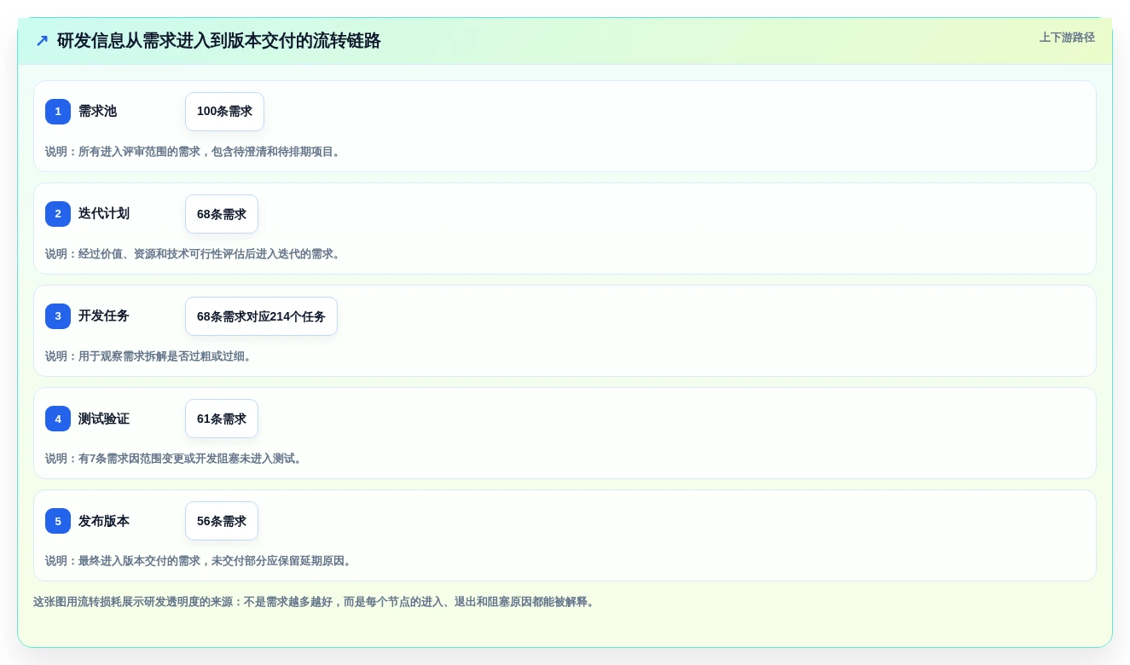This screenshot has height=665, width=1130.
Task: Click the description about 待澄清和待排期项目
Action: click(194, 152)
